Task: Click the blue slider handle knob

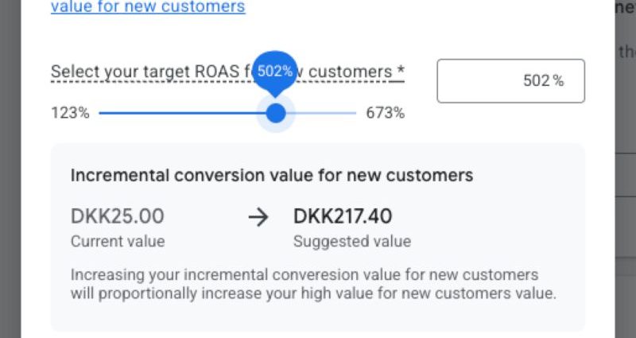Action: pos(276,113)
